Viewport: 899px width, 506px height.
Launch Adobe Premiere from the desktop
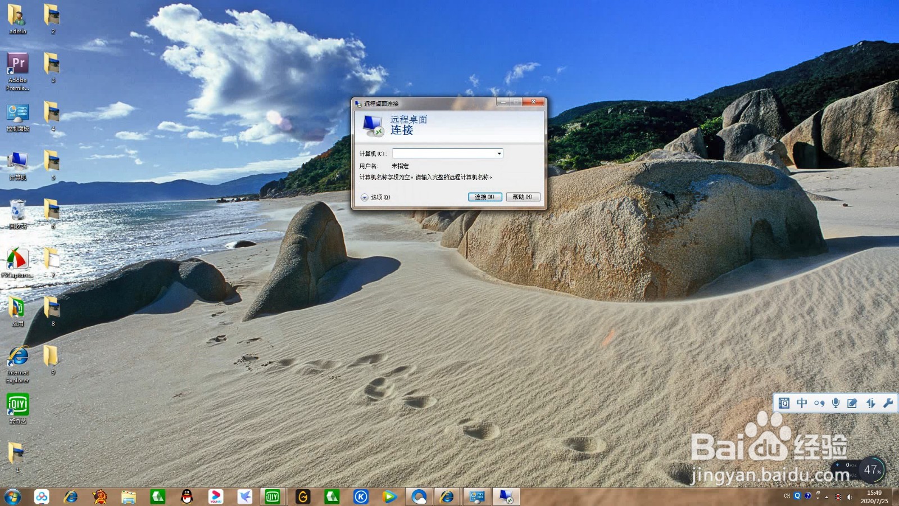tap(17, 62)
